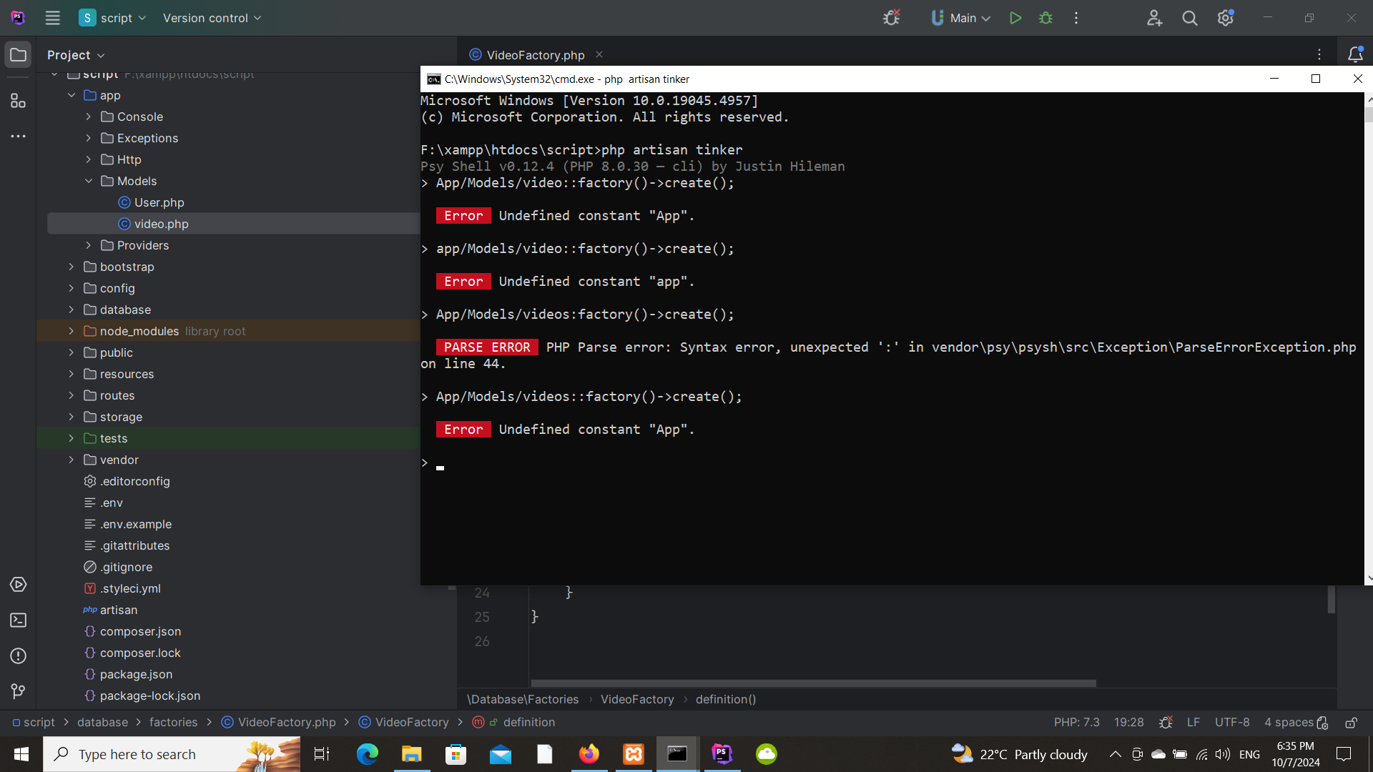Open composer.json in project tree
This screenshot has width=1373, height=772.
click(140, 631)
